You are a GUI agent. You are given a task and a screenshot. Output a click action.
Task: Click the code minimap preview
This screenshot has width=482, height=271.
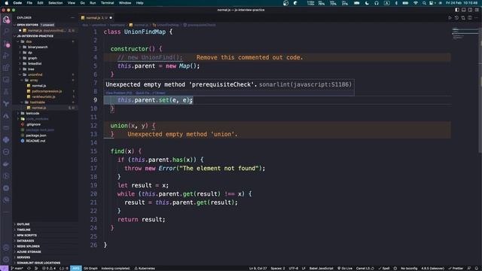click(465, 34)
